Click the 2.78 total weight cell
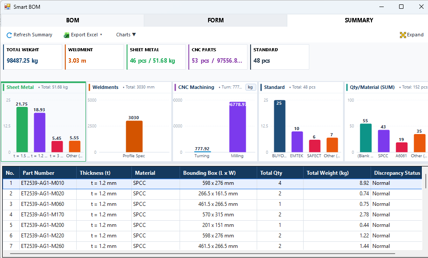Screen dimensions: 428x258 [337, 215]
